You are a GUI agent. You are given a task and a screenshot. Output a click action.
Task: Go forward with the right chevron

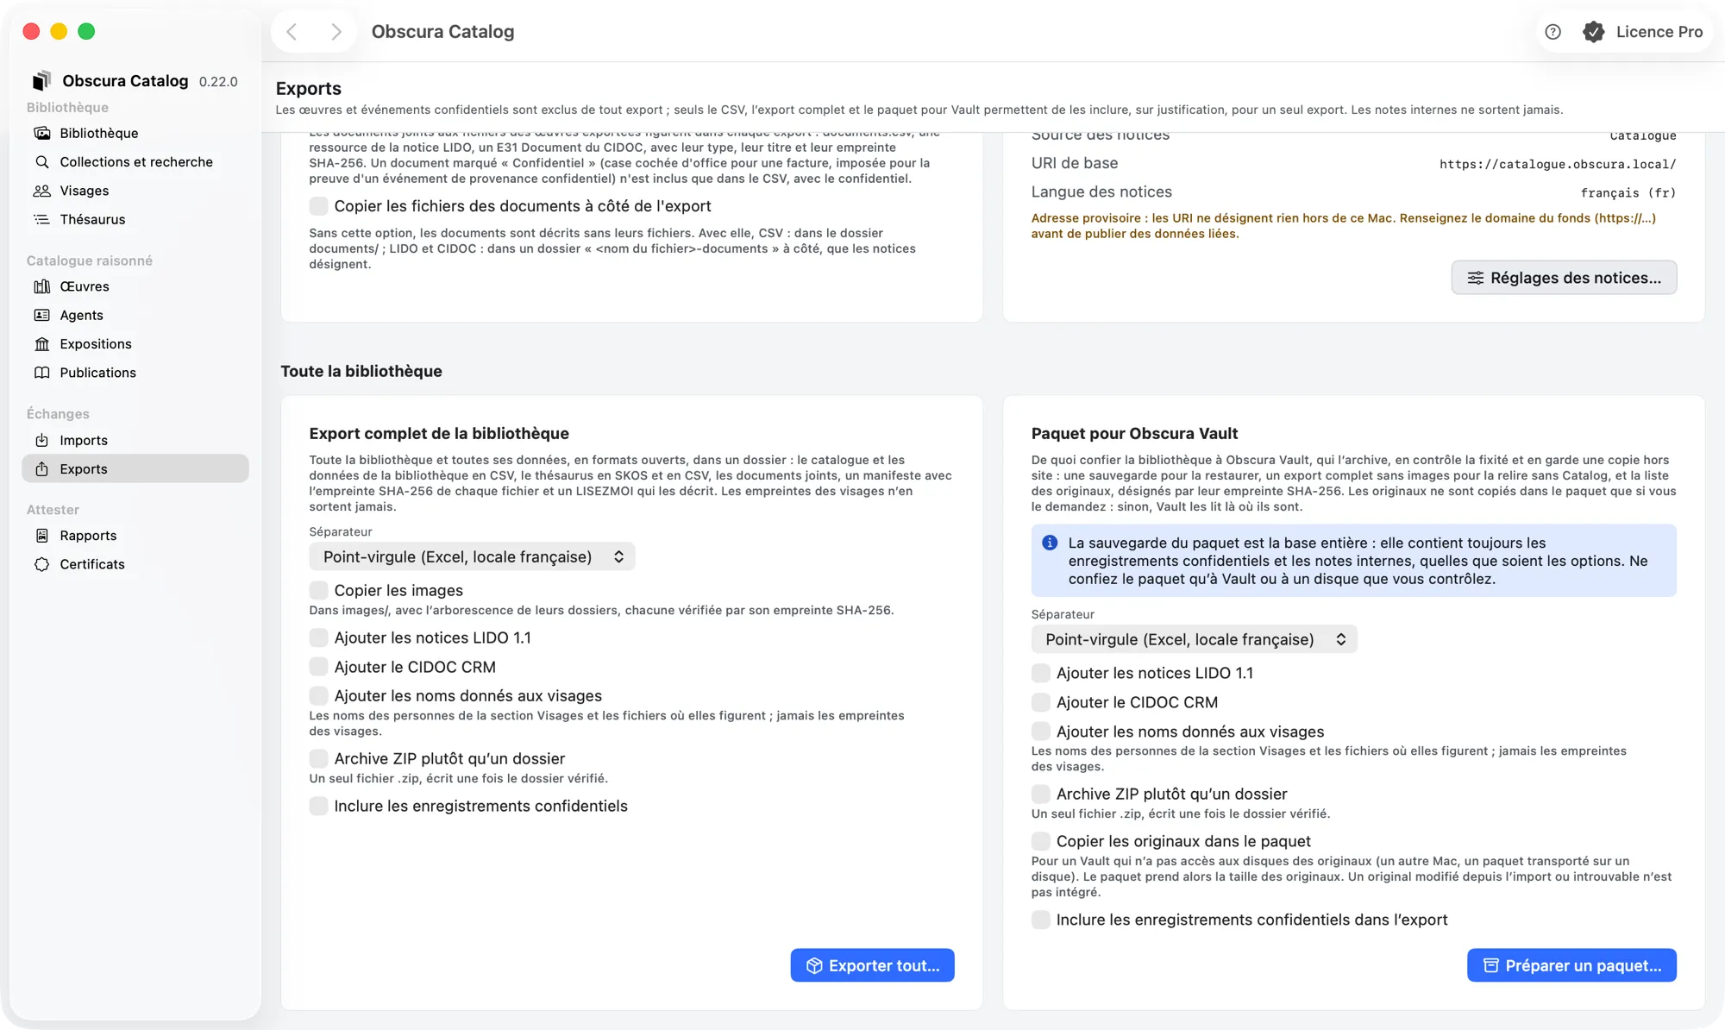coord(336,32)
